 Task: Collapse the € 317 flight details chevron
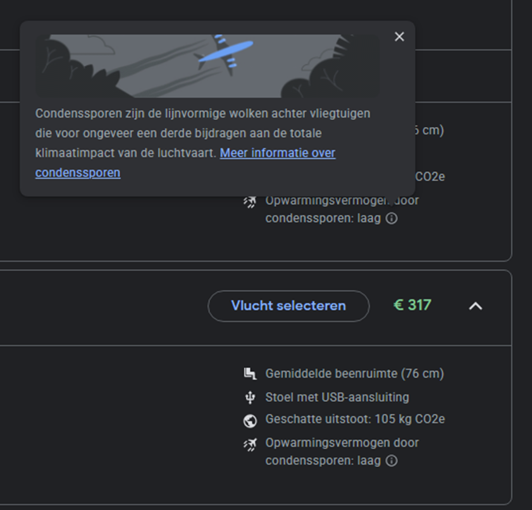[475, 306]
